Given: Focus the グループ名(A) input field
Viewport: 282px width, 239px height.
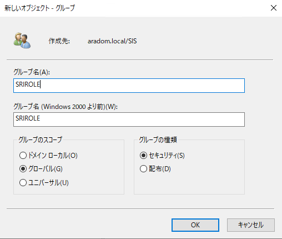Looking at the screenshot, I should (129, 86).
